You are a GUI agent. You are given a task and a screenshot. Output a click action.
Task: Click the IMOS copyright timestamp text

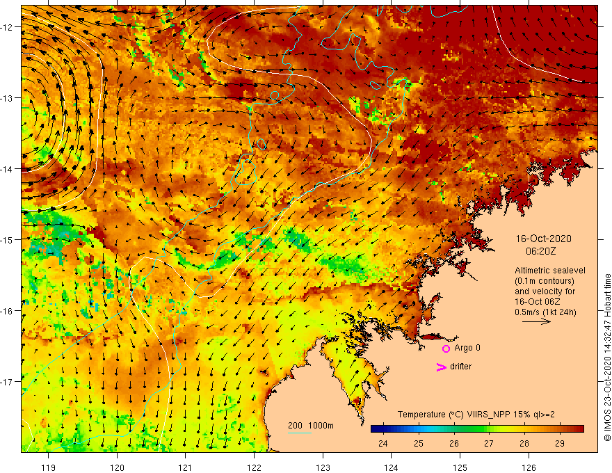pos(607,358)
